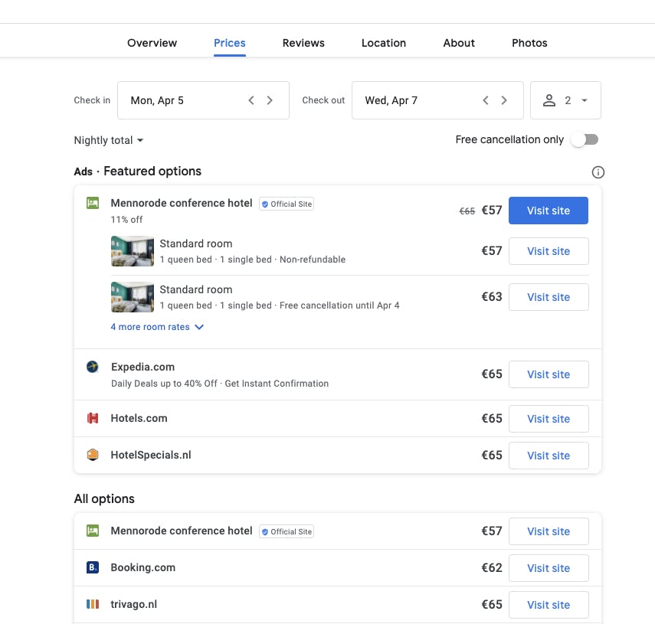
Task: Click the HotelSpecials.nl logo icon
Action: pyautogui.click(x=93, y=455)
